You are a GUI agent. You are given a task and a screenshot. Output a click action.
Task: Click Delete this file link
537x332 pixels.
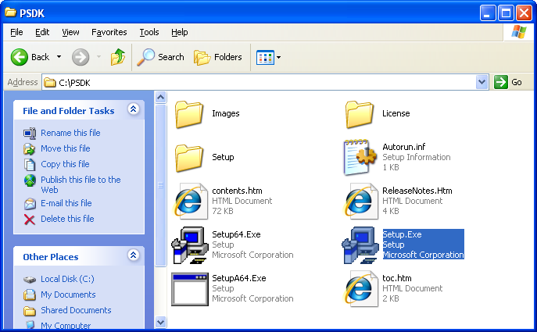click(67, 219)
